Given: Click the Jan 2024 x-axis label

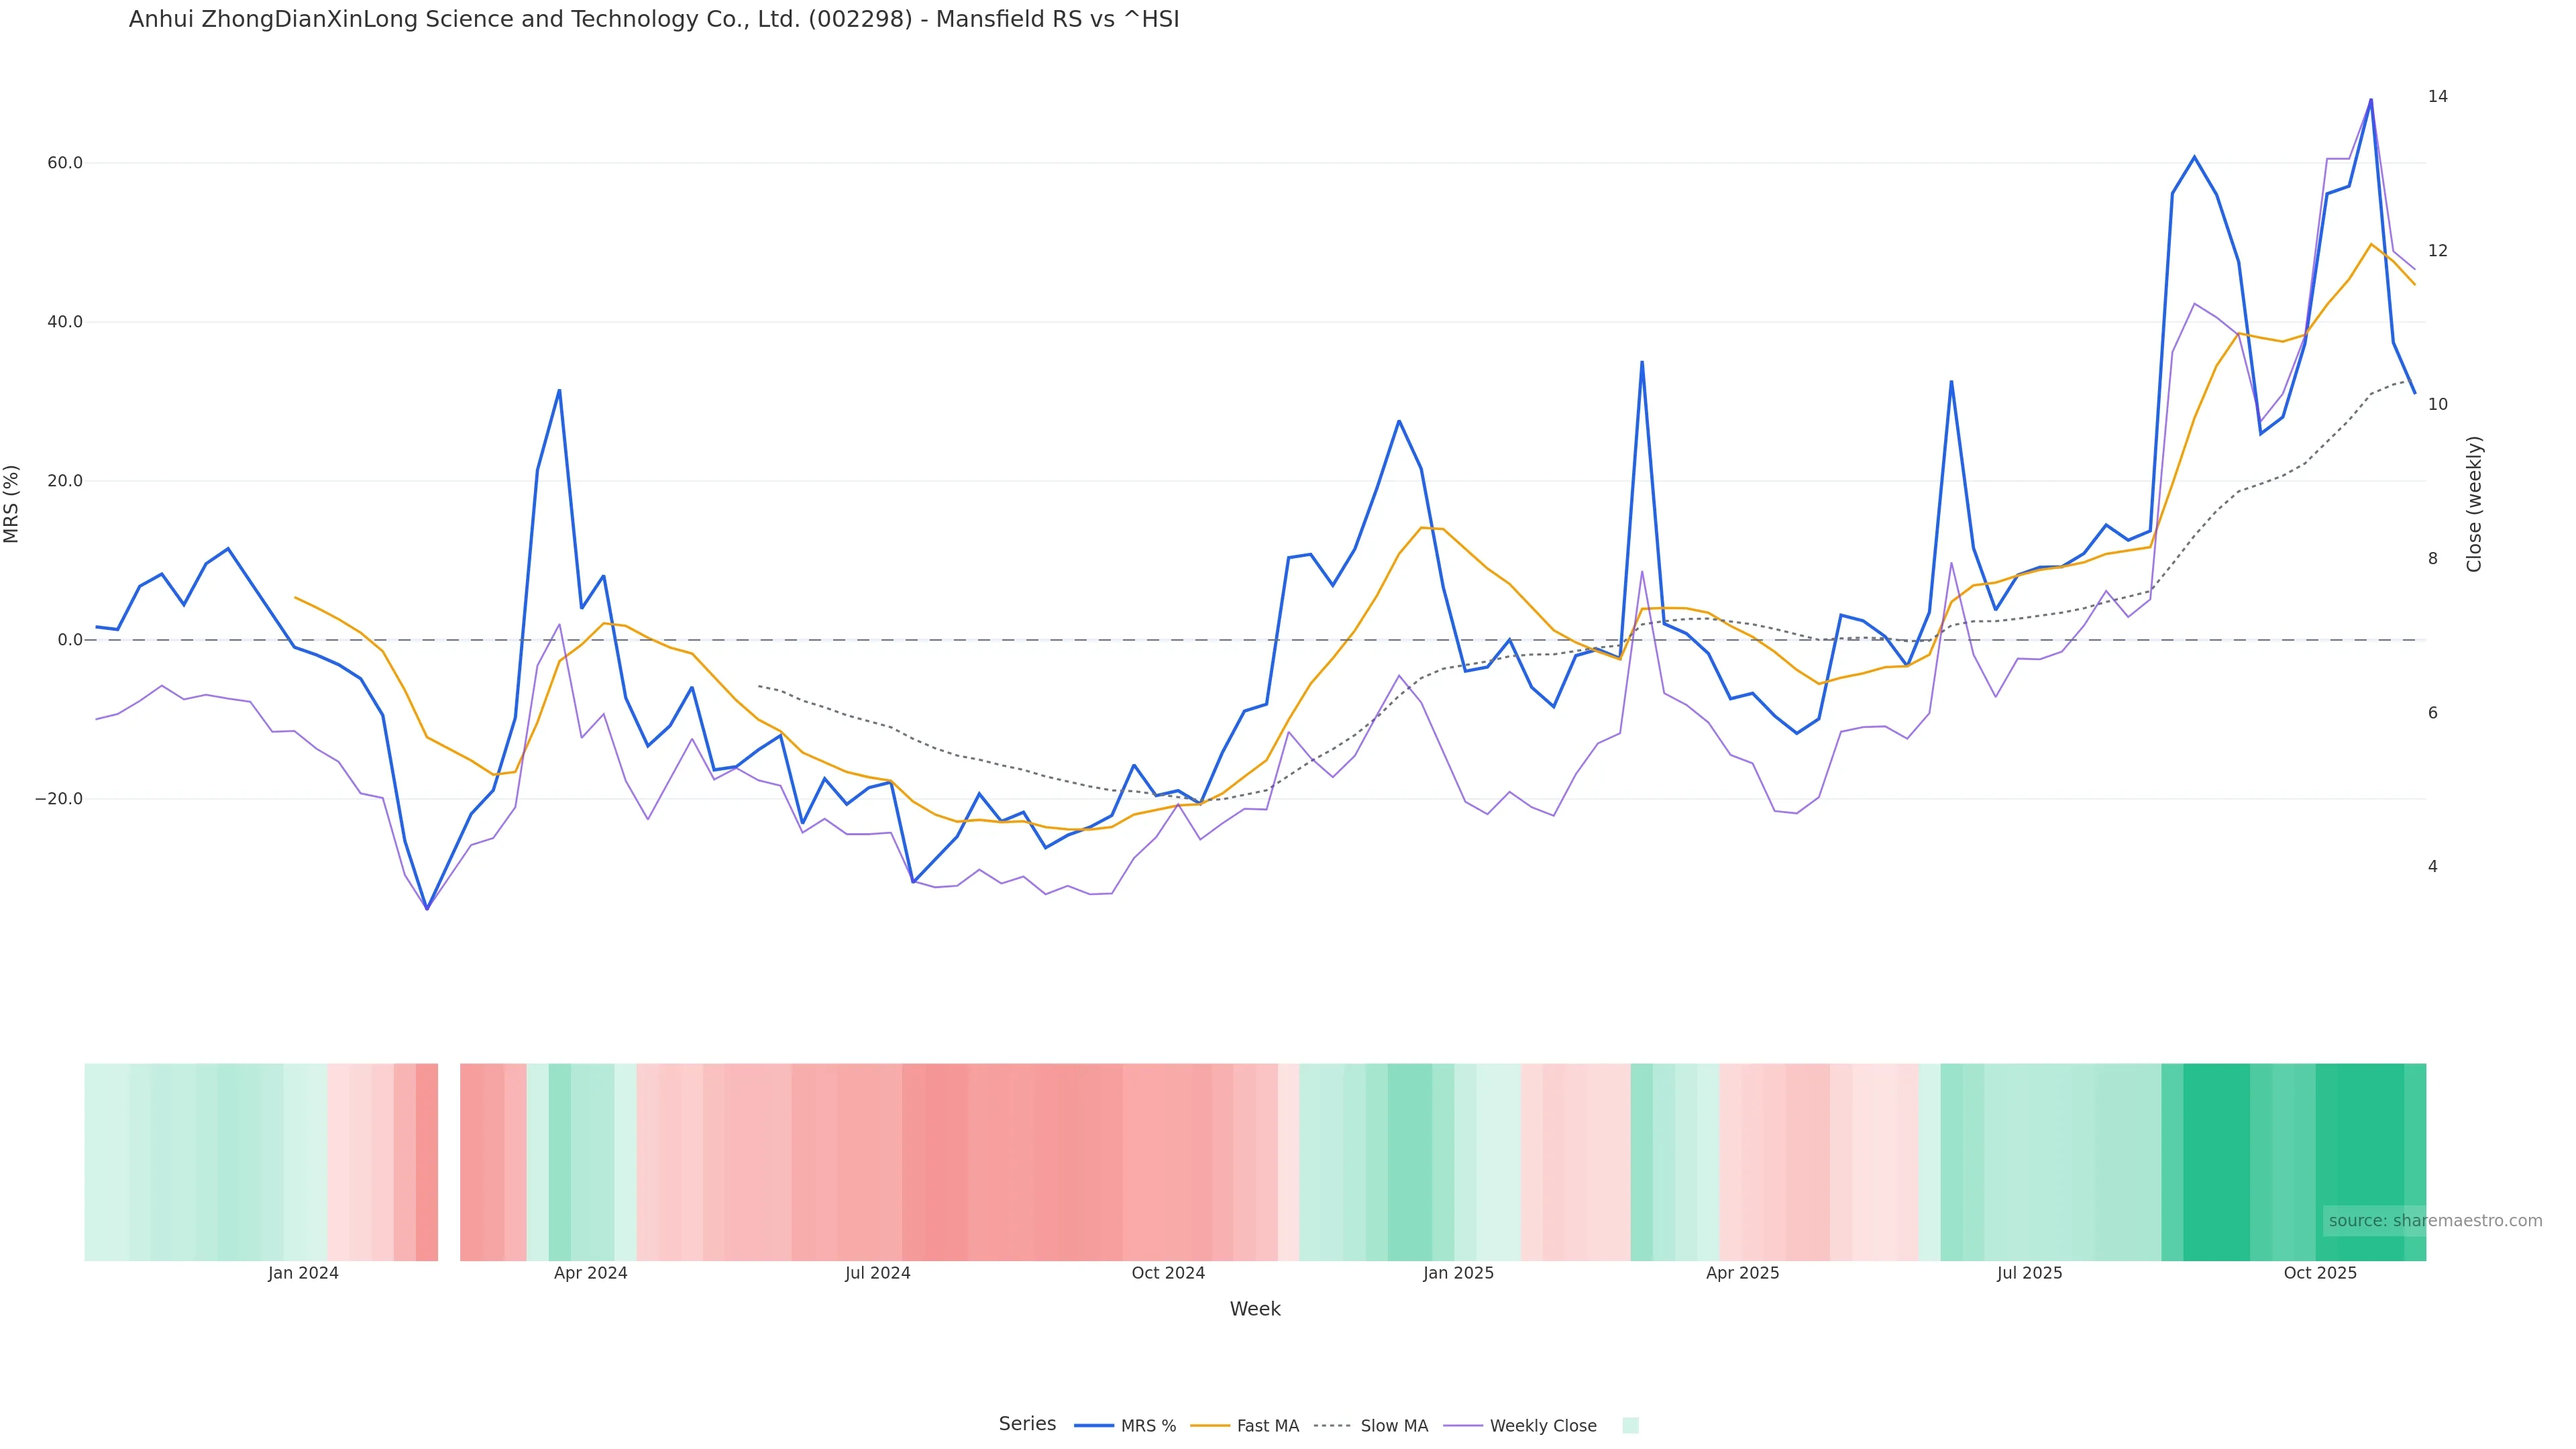Looking at the screenshot, I should [x=303, y=1273].
